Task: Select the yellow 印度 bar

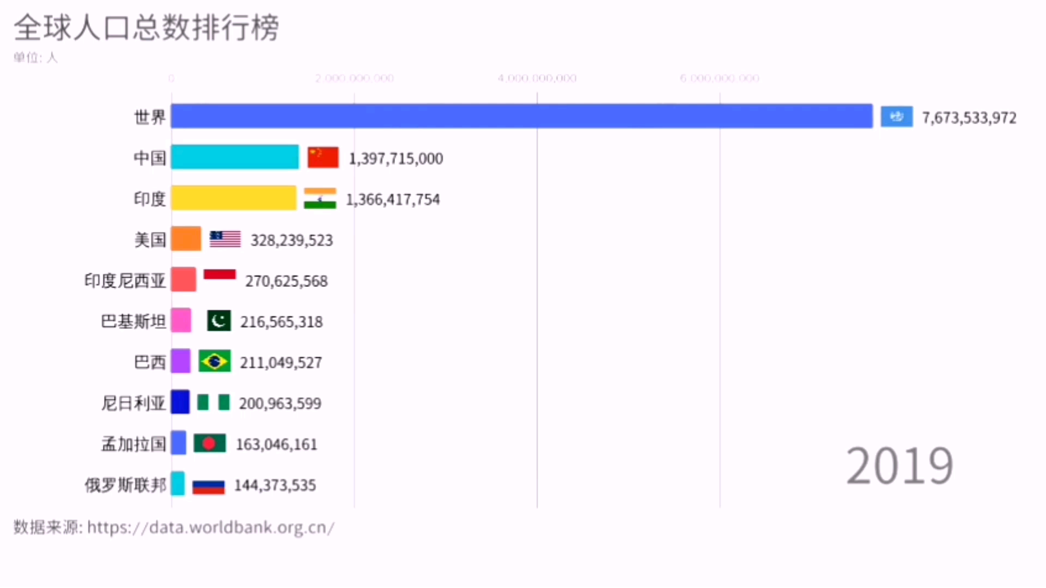Action: (x=234, y=198)
